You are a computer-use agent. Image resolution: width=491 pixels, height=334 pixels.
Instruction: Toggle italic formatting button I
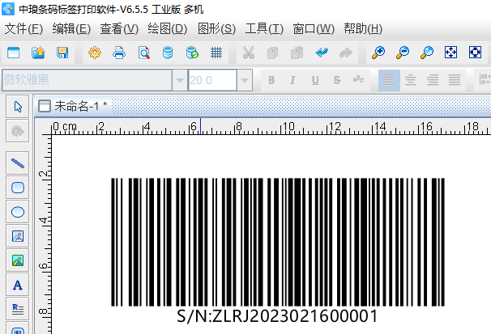pyautogui.click(x=292, y=80)
